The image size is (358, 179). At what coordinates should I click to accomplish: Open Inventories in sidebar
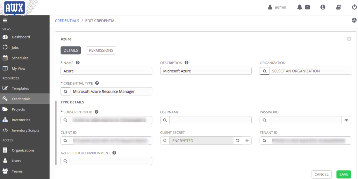pos(25,120)
